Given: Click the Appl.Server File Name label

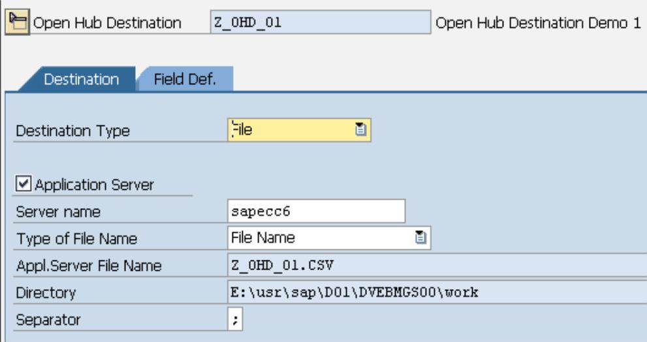Looking at the screenshot, I should (x=88, y=266).
